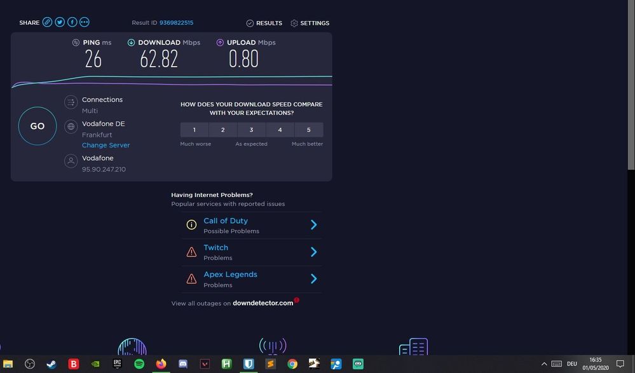This screenshot has height=373, width=635.
Task: Click Apex Legends warning triangle icon
Action: tap(191, 279)
